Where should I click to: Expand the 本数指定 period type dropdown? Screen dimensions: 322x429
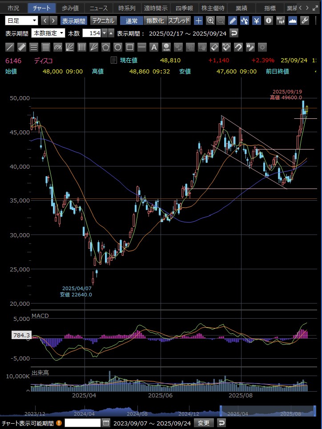(x=48, y=33)
